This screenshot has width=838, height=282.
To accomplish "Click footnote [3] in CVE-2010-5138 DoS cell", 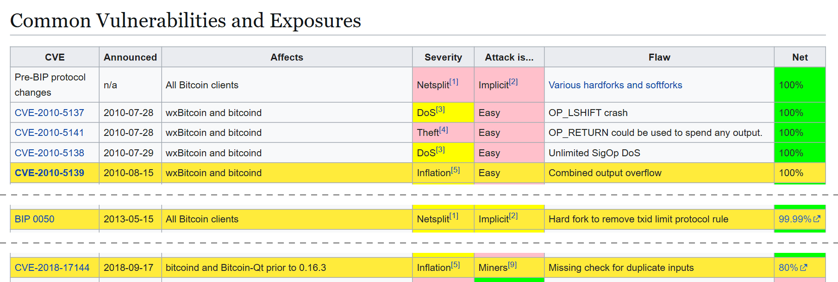I will point(440,150).
